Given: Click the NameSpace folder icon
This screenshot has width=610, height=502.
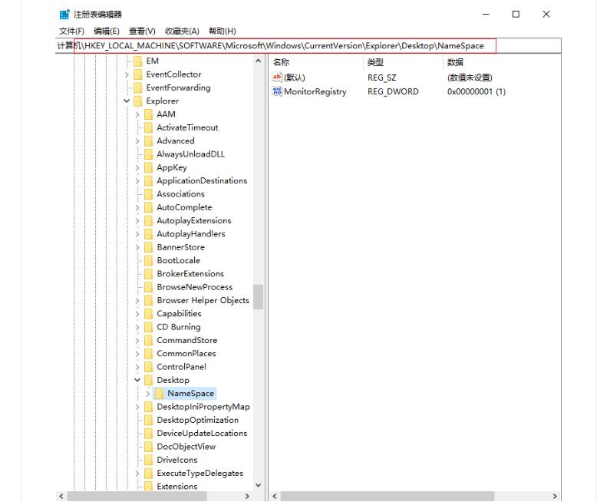Looking at the screenshot, I should 159,394.
